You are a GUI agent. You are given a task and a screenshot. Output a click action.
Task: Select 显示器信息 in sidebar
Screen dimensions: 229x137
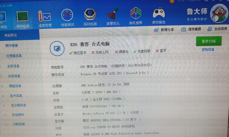pos(19,105)
